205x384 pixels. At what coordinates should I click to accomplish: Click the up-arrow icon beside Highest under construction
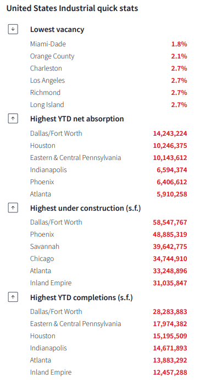pyautogui.click(x=13, y=208)
